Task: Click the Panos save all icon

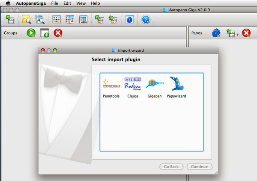Action: point(231,33)
